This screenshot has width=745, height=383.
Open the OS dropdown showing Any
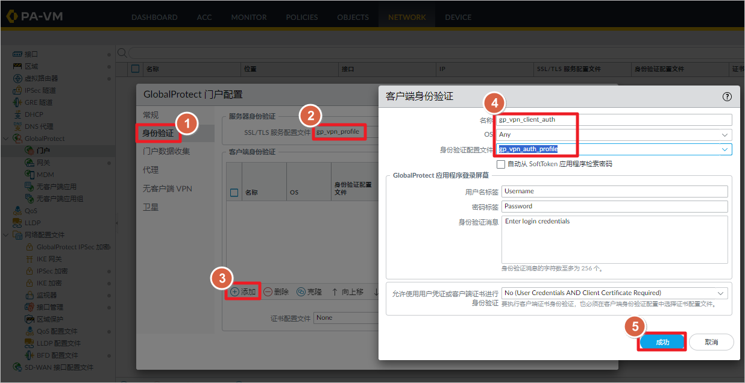pos(724,135)
